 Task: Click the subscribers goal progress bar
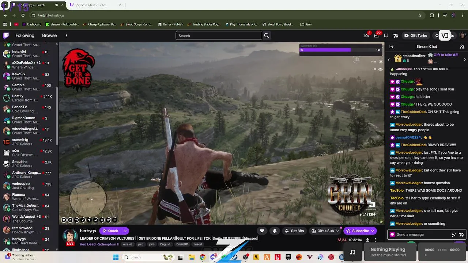340,50
